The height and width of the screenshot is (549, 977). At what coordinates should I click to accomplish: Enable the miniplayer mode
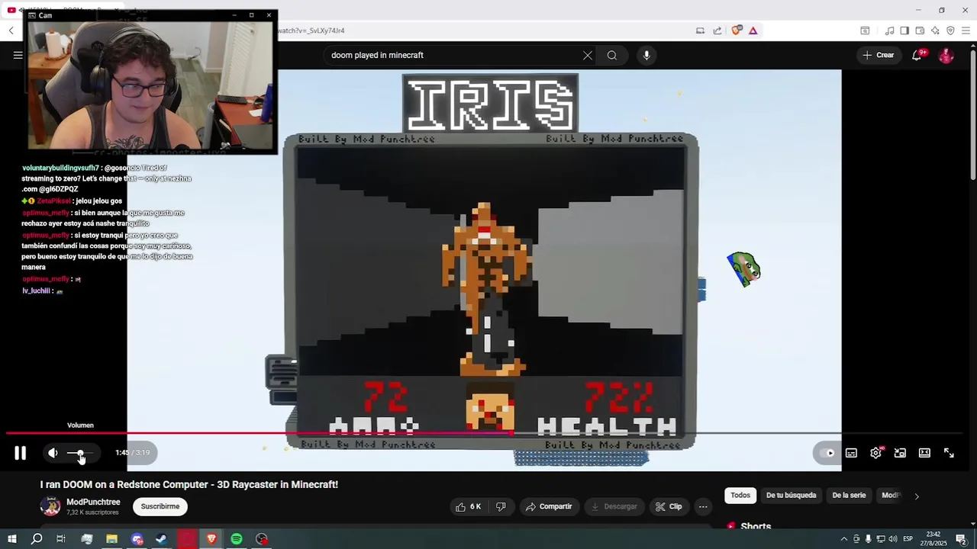tap(900, 453)
